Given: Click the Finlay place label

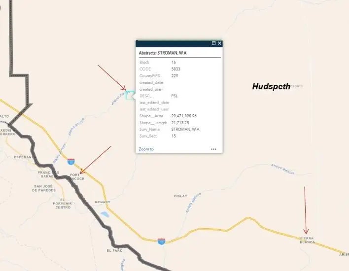Looking at the screenshot, I should click(x=180, y=196).
